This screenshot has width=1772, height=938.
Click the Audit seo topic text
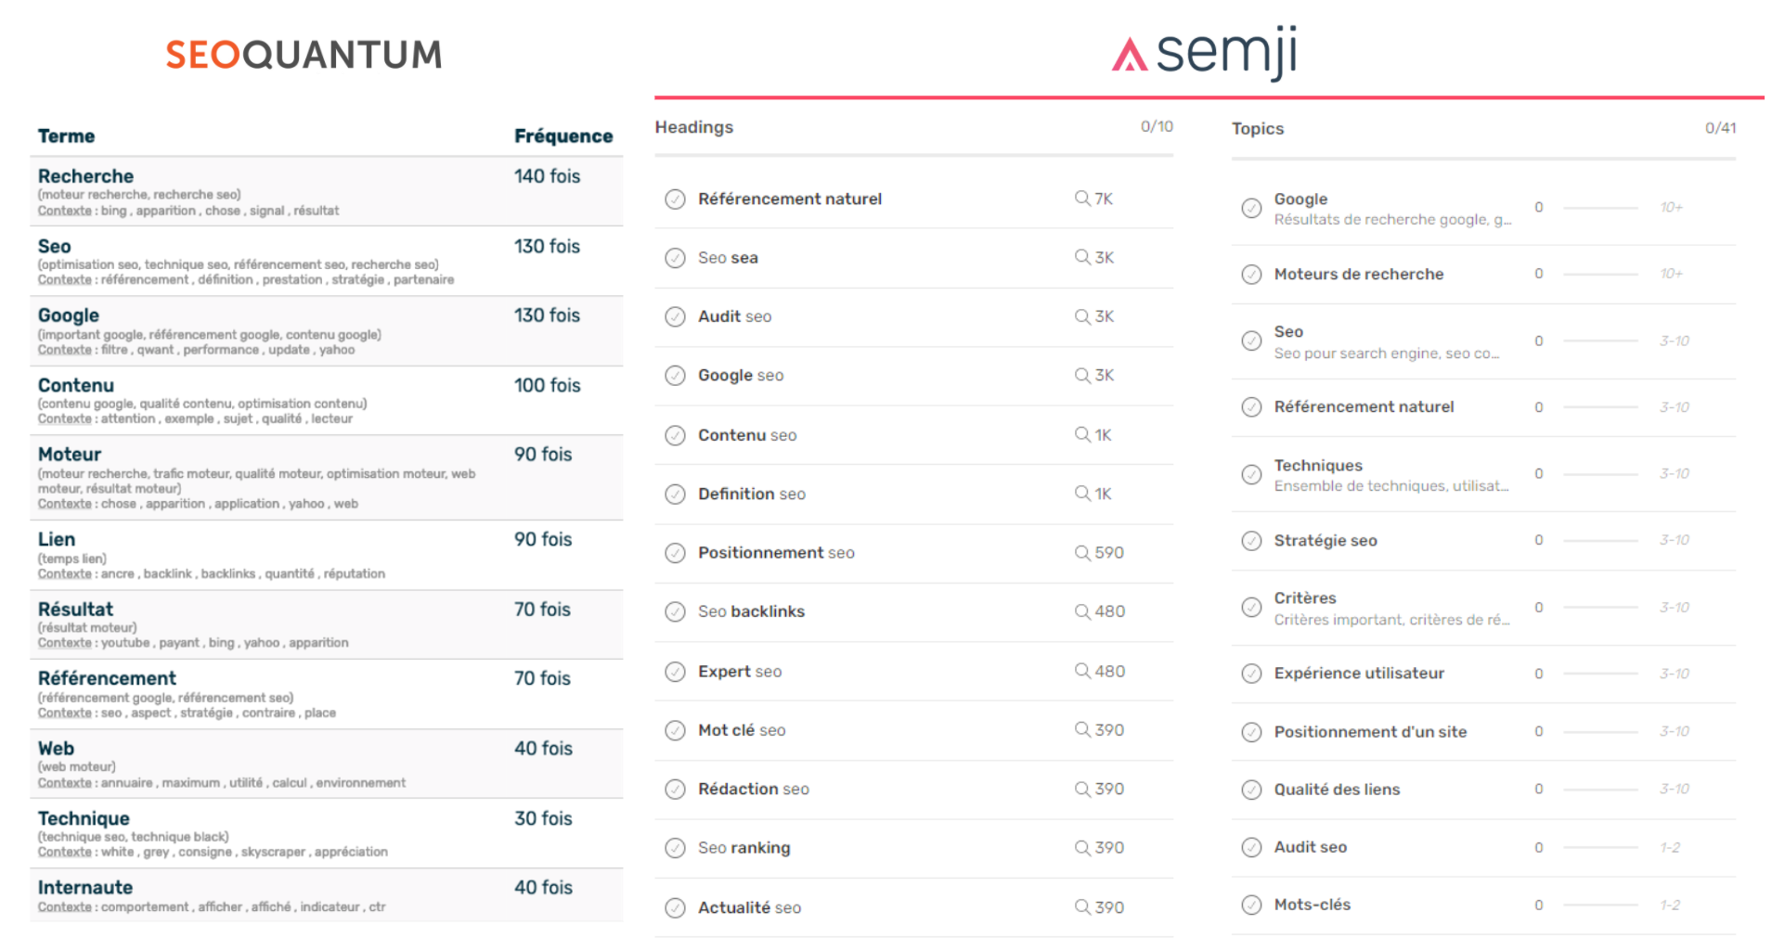pyautogui.click(x=1310, y=847)
